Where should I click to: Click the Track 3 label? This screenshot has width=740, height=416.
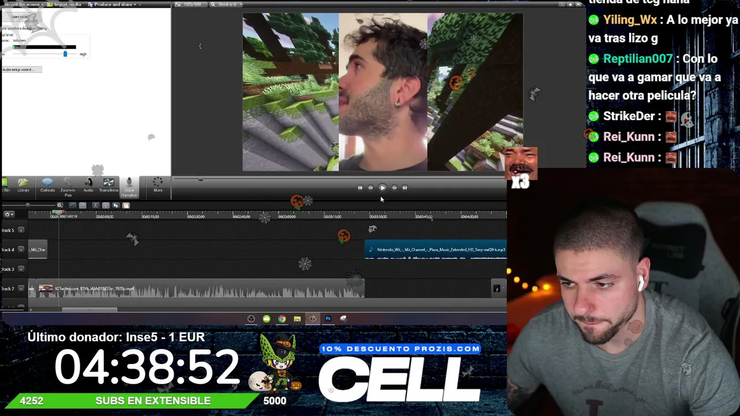coord(8,269)
